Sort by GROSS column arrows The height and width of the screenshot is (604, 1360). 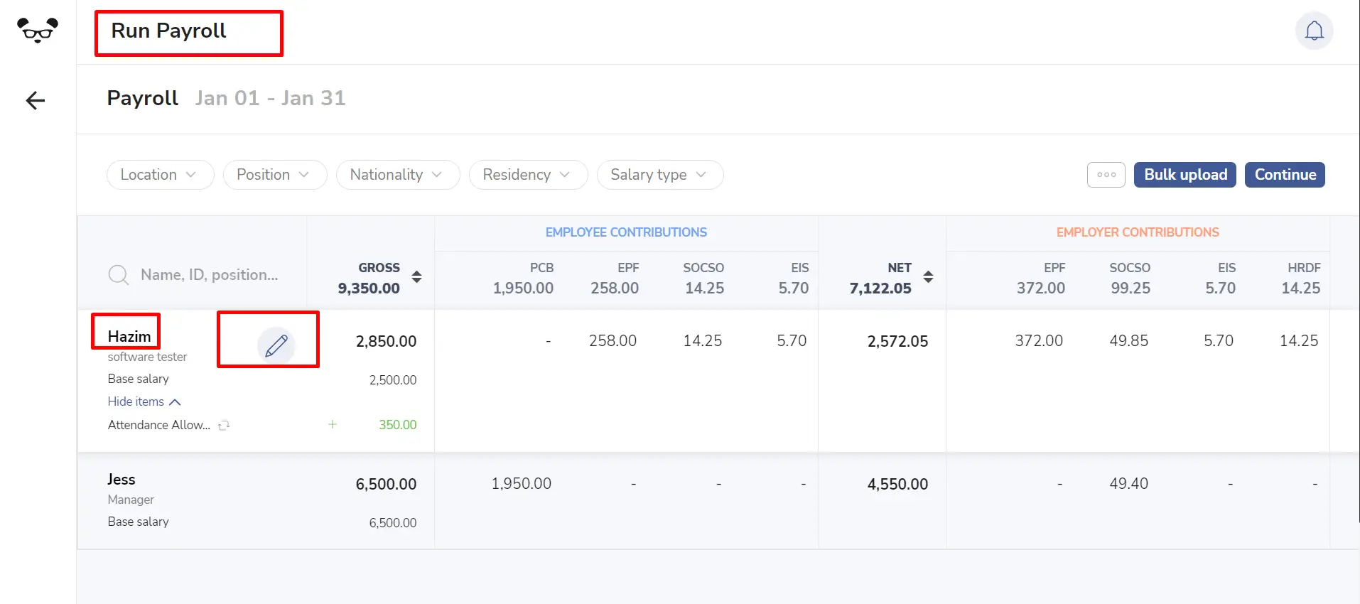point(417,277)
